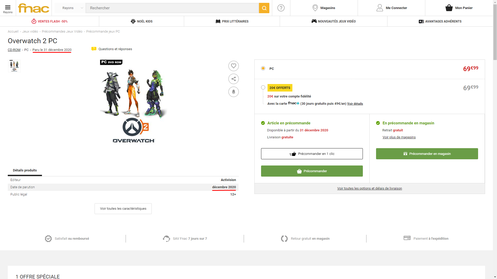Click Précommander en magasin button
Screen dimensions: 497x279
[x=427, y=154]
